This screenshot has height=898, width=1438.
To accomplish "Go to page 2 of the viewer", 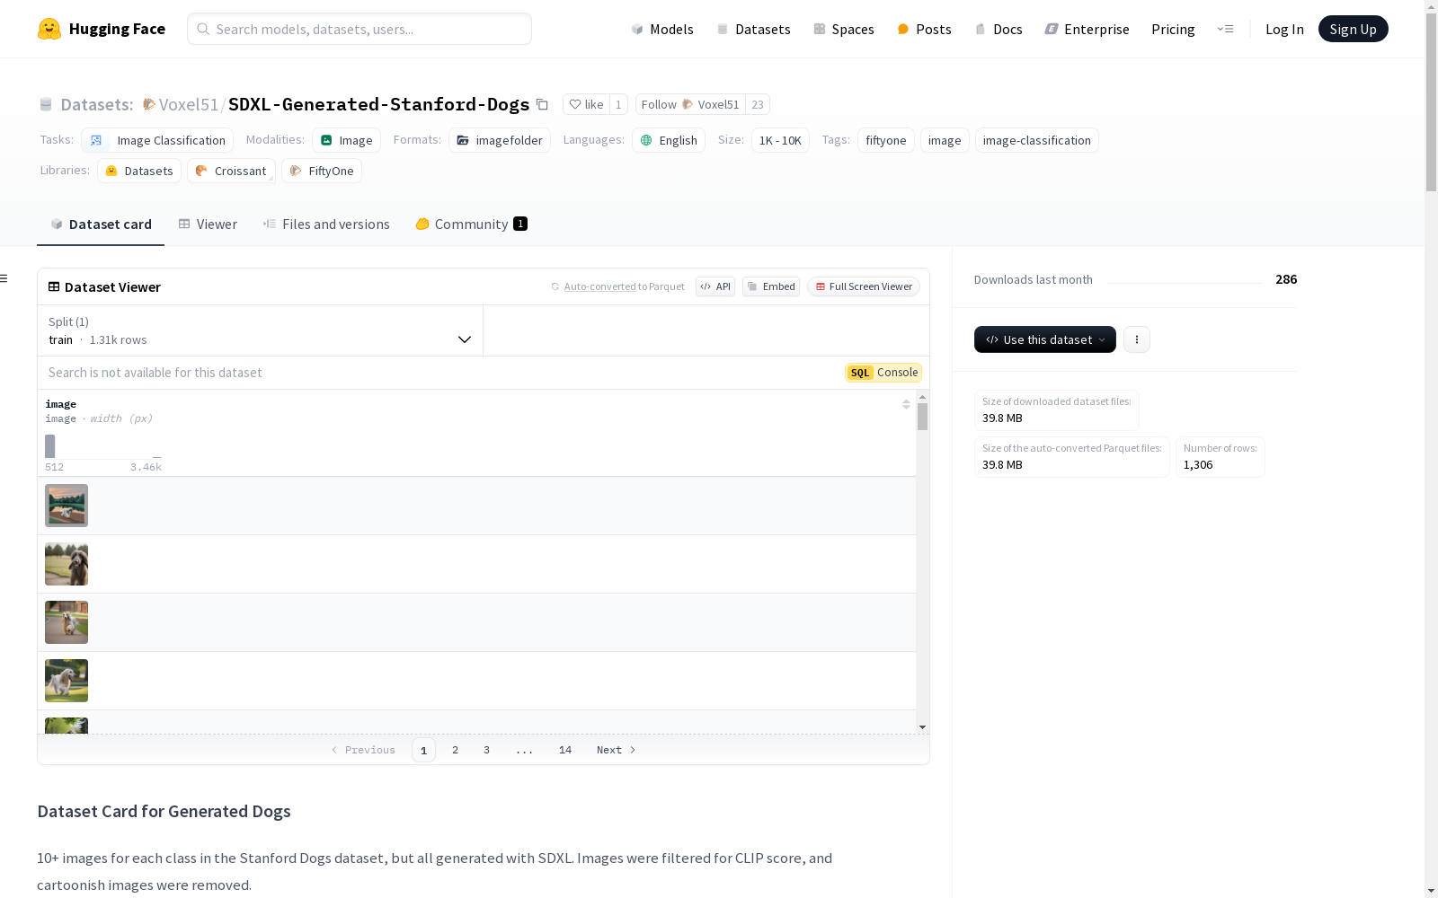I will click(456, 750).
